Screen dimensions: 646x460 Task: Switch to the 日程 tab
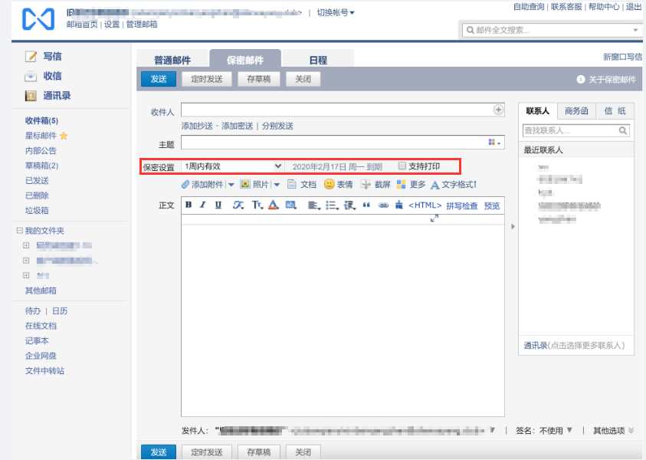click(317, 58)
